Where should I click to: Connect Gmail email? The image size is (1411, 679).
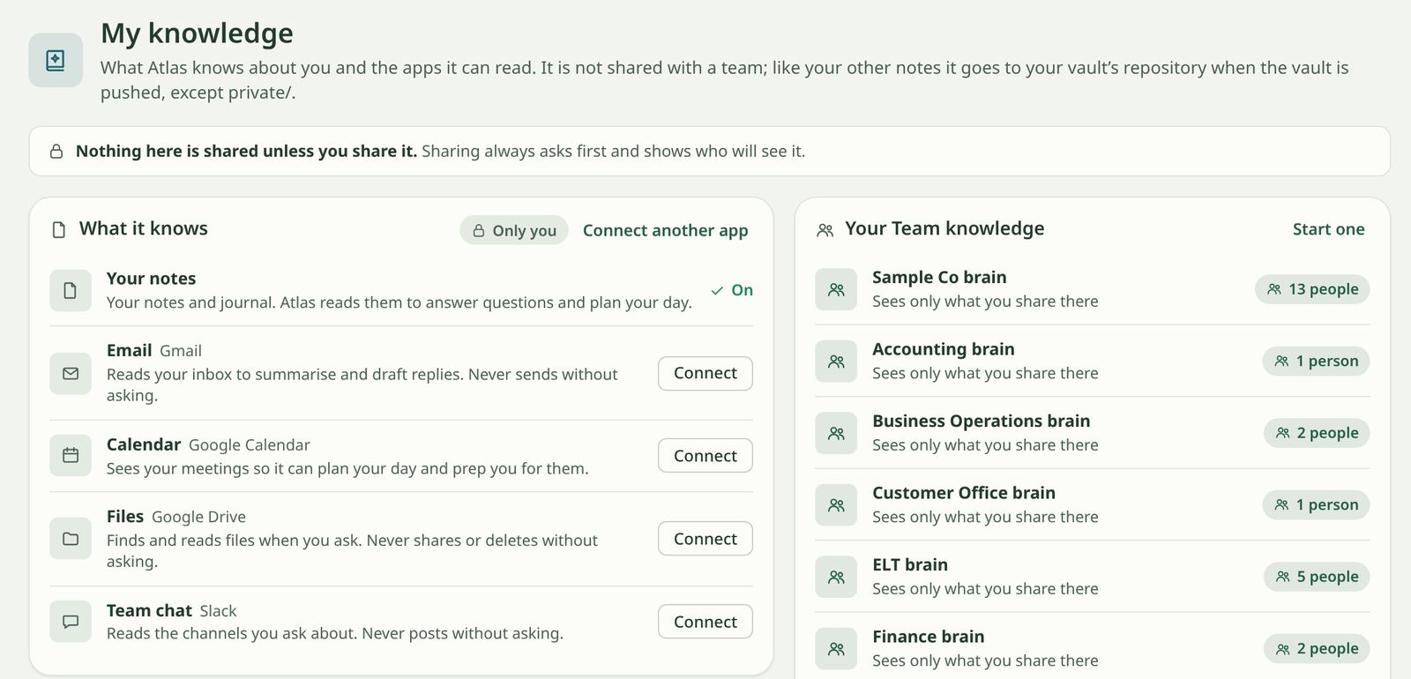tap(705, 373)
